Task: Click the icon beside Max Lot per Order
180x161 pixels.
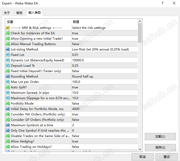Action: click(x=8, y=82)
